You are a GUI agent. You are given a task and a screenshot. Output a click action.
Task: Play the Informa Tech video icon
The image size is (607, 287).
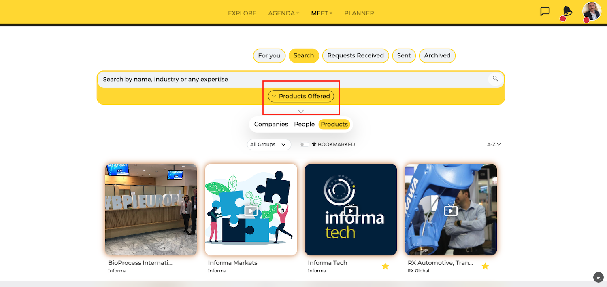click(351, 210)
